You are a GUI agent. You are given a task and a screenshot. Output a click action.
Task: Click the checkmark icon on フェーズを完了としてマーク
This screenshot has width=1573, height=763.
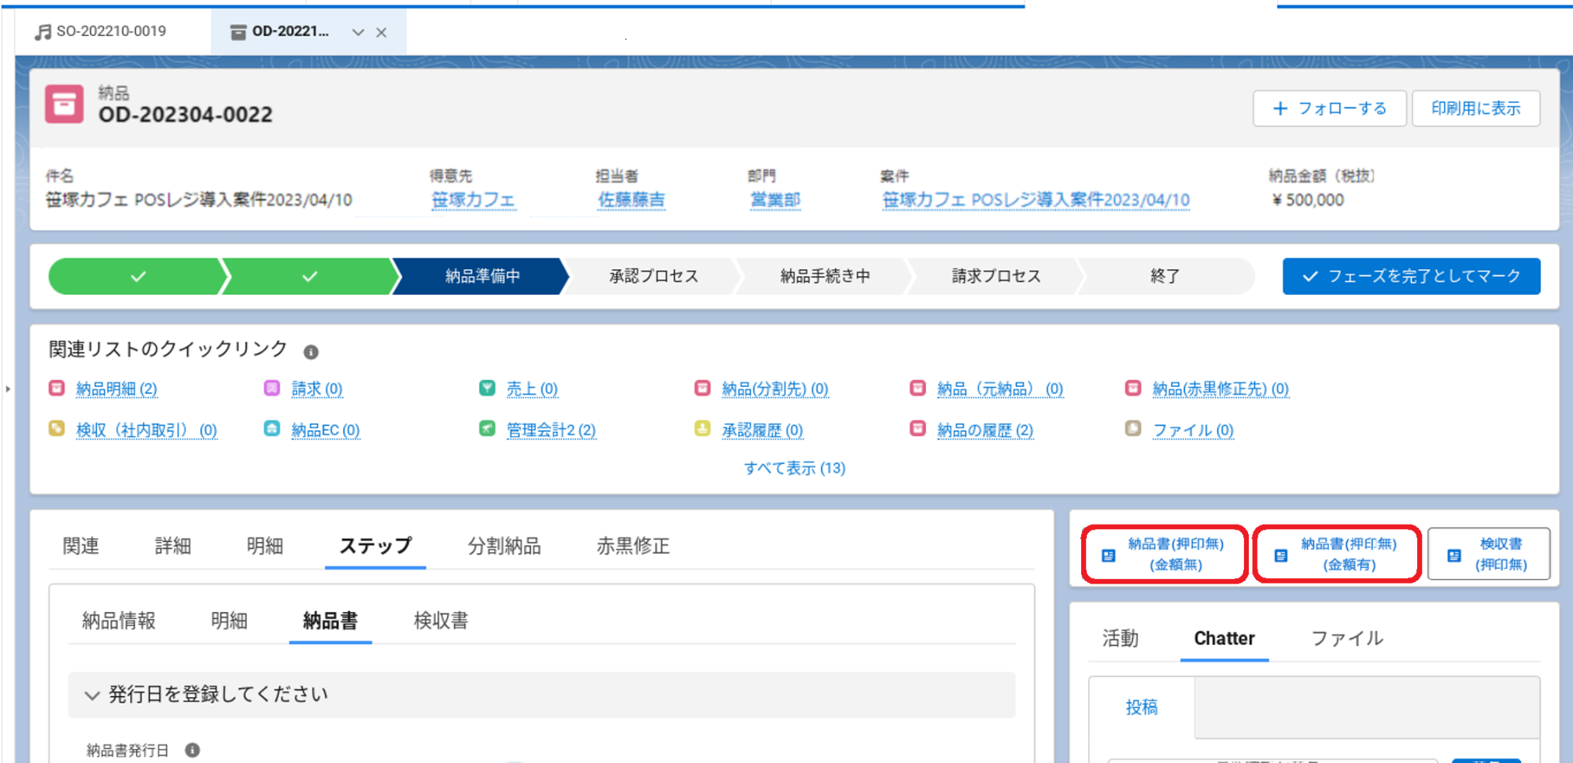pyautogui.click(x=1309, y=276)
